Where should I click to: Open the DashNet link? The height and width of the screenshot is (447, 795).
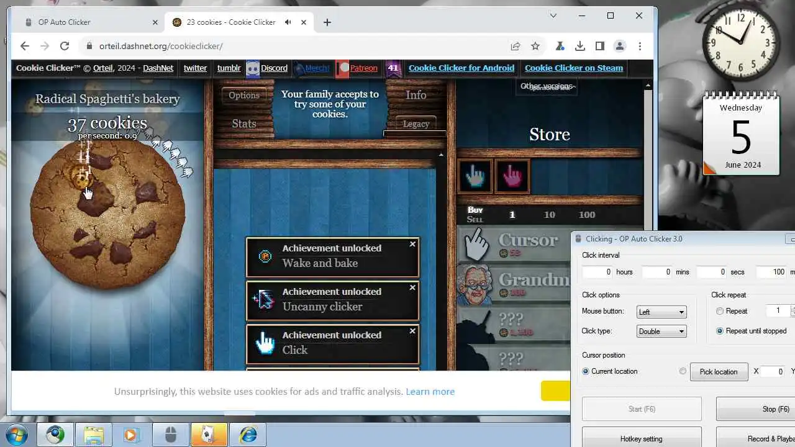[x=158, y=68]
